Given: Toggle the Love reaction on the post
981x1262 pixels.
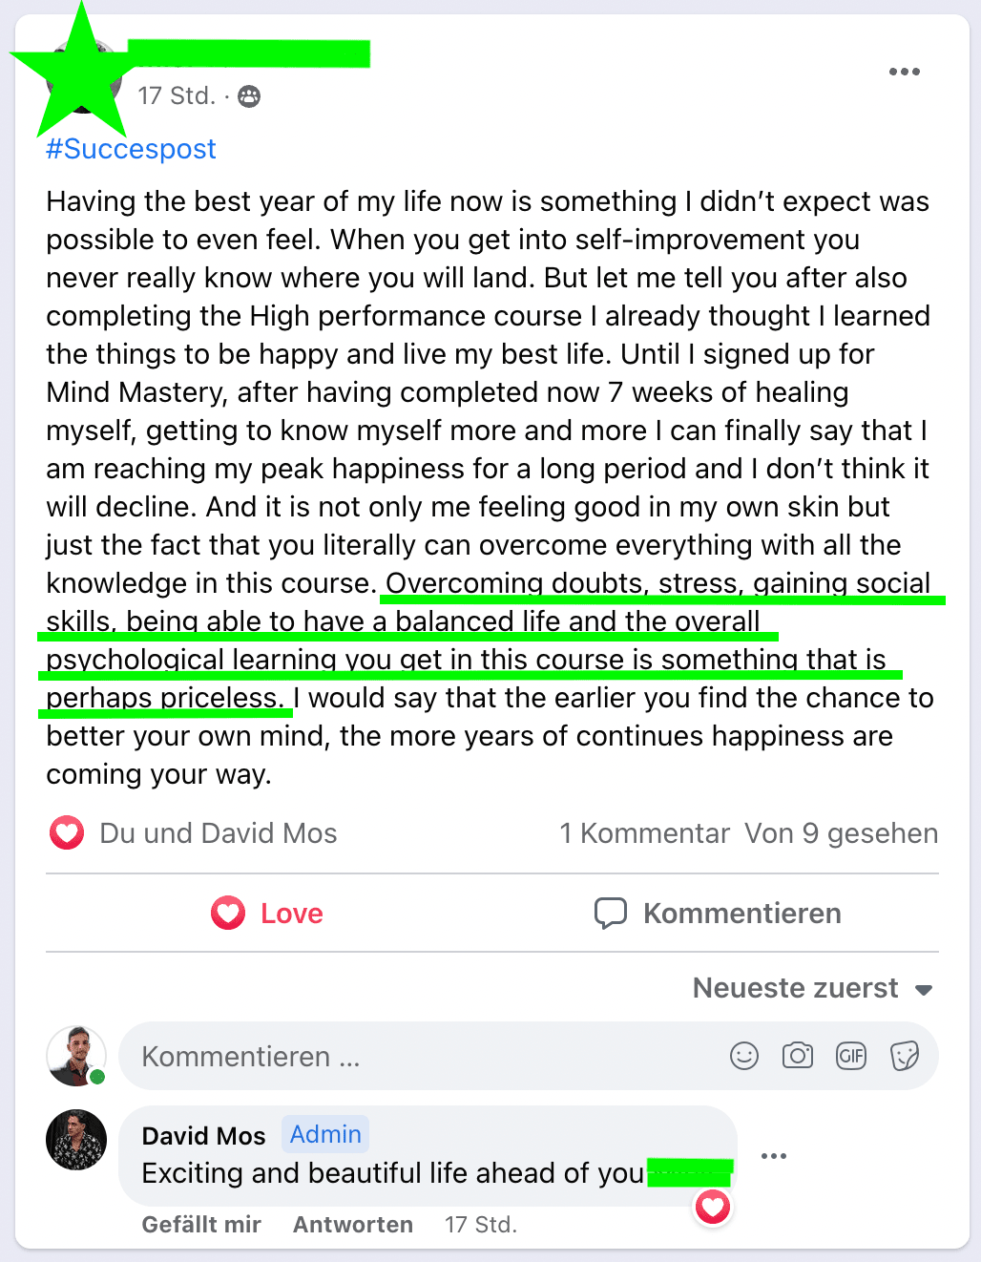Looking at the screenshot, I should tap(268, 914).
